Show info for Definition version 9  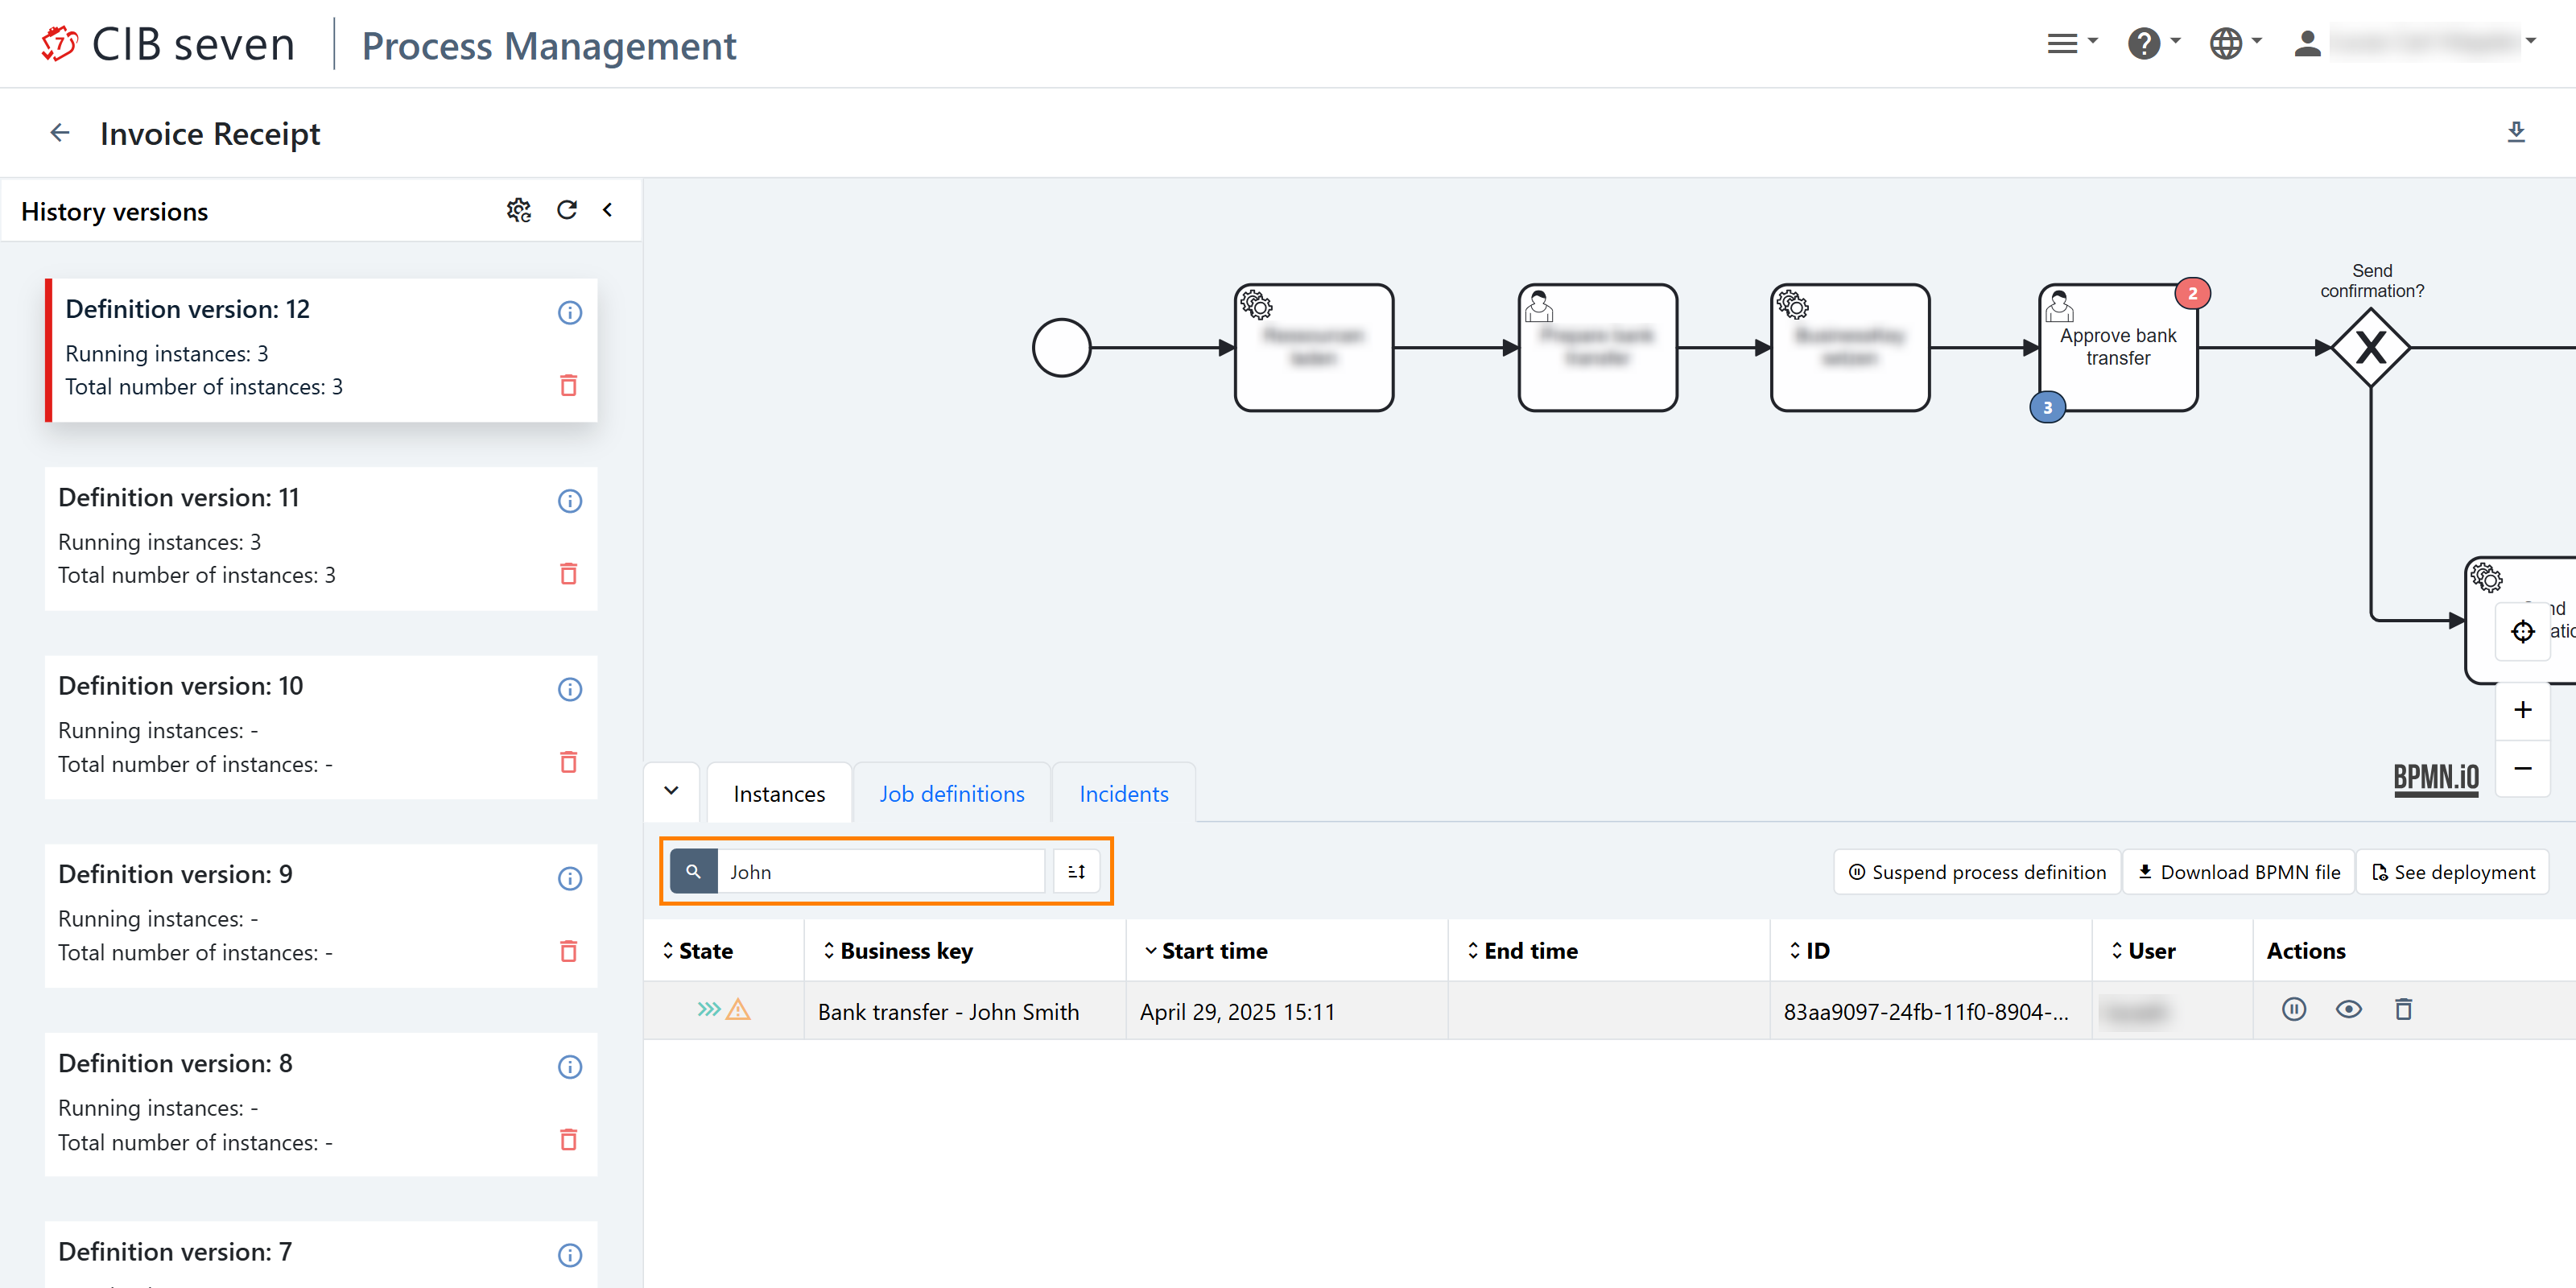570,878
